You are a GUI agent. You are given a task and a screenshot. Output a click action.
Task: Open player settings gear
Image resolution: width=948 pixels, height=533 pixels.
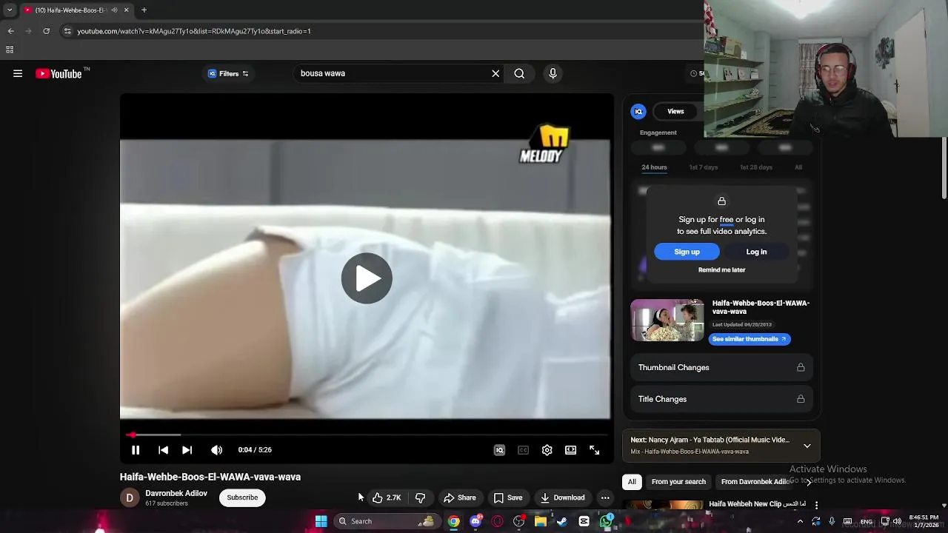point(547,450)
